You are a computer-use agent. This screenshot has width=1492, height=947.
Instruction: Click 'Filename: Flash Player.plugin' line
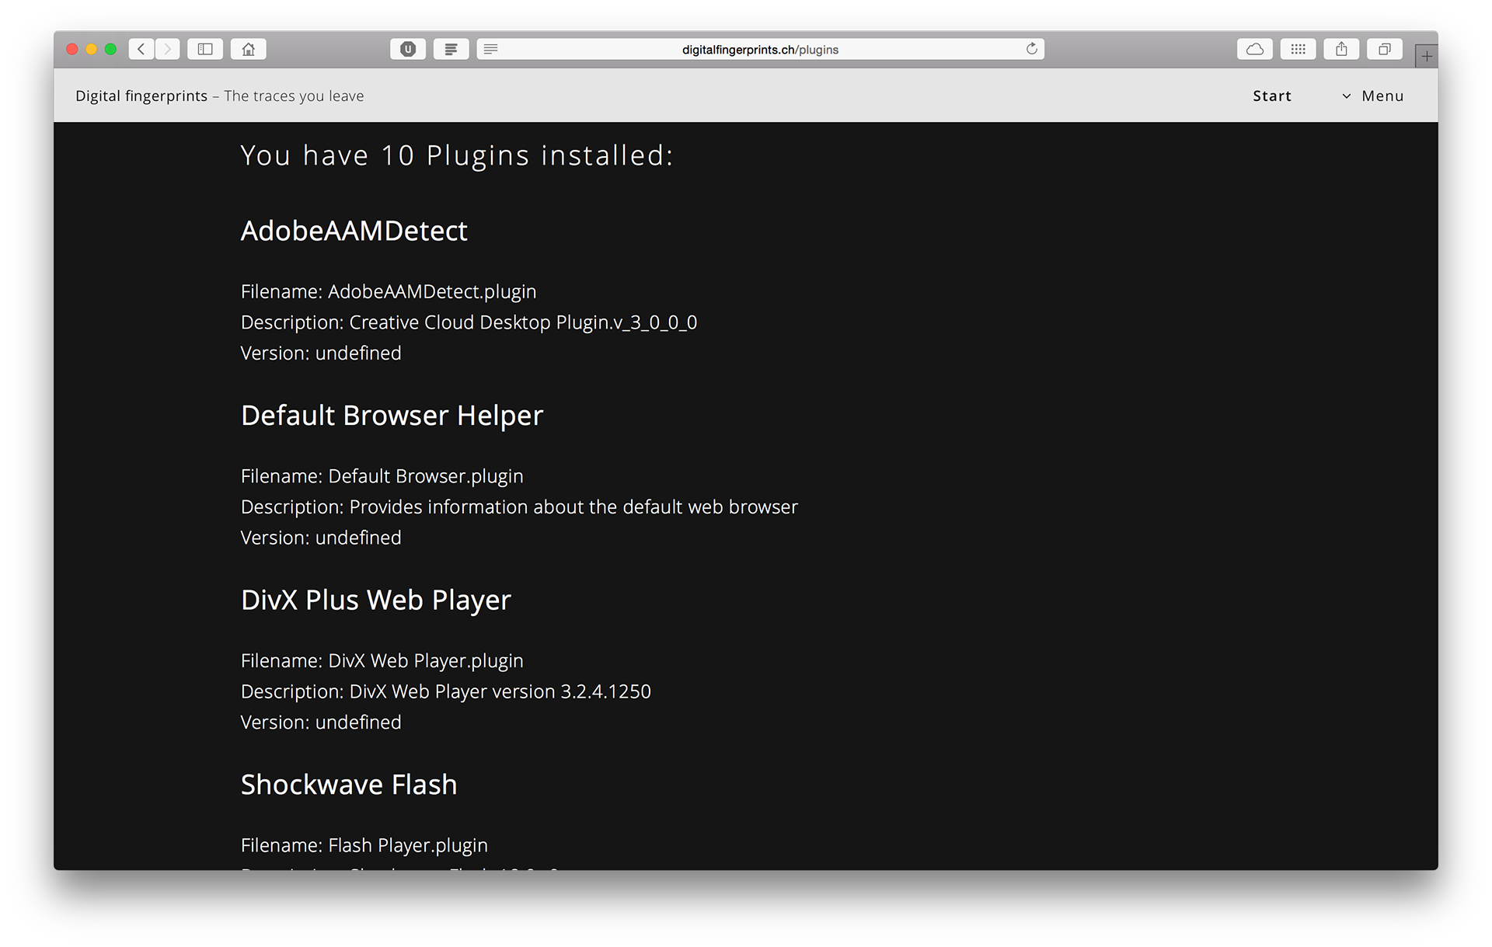[x=364, y=845]
